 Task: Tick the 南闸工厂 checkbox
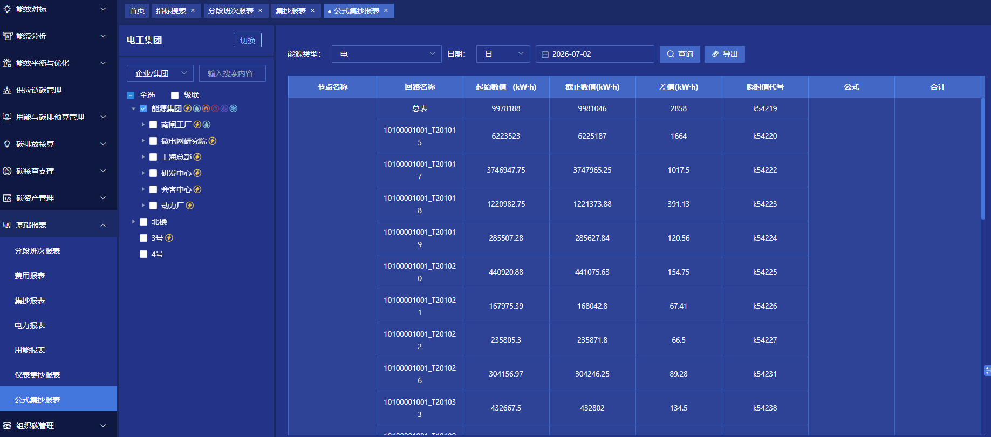pyautogui.click(x=153, y=125)
